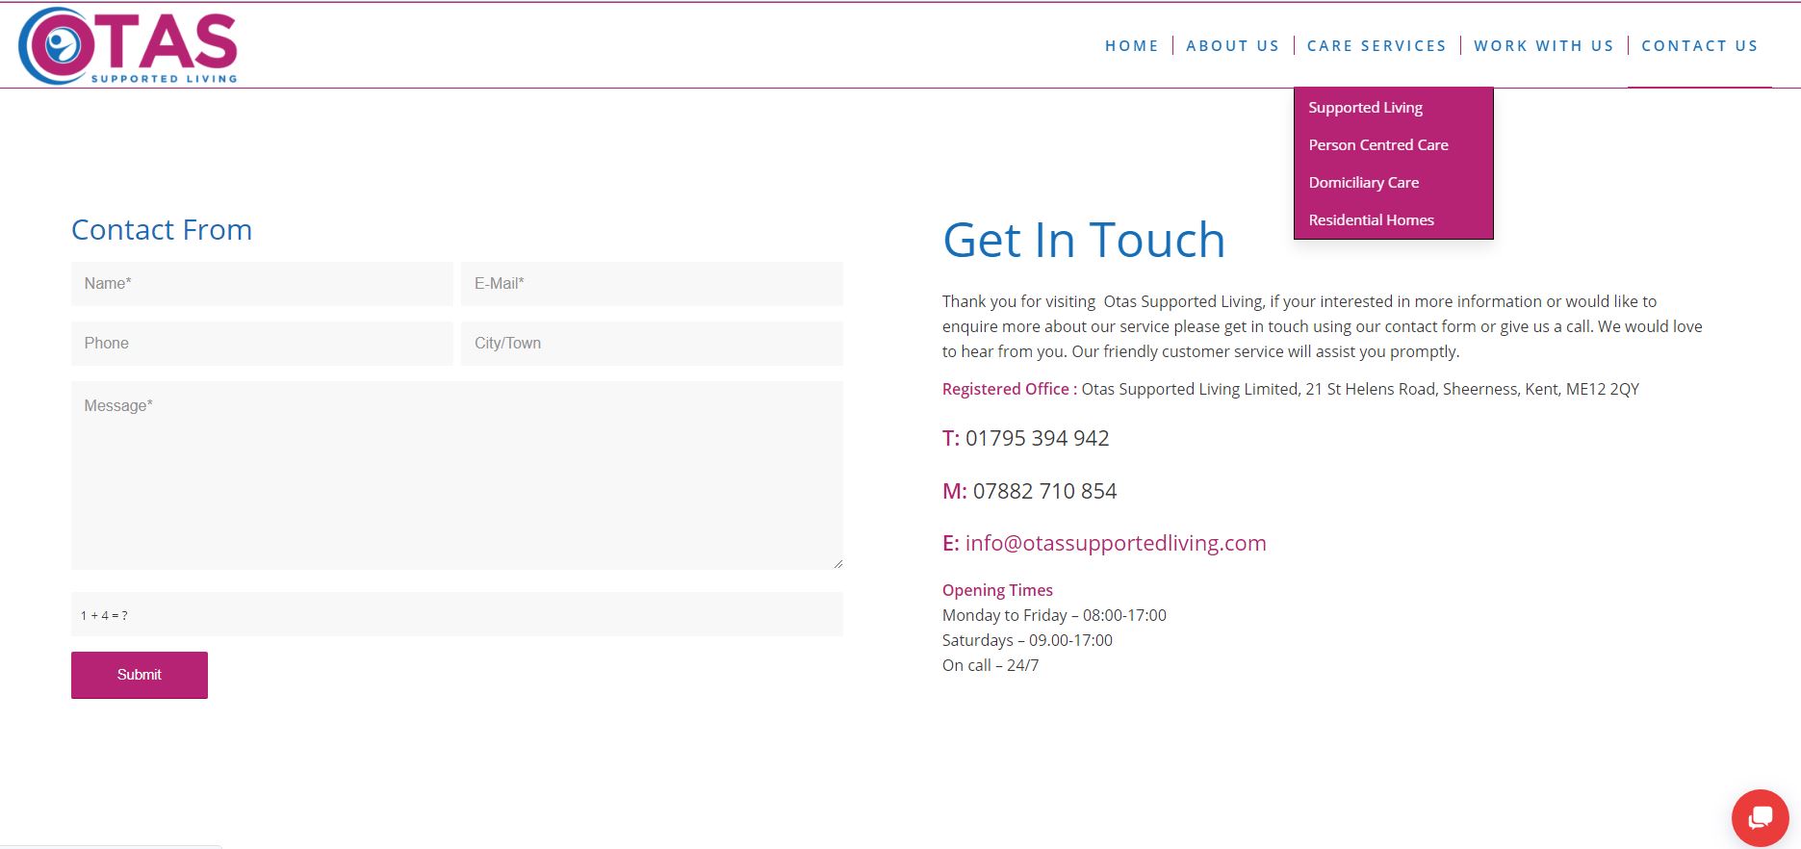Grab the Message box resize handle
This screenshot has height=849, width=1801.
pyautogui.click(x=837, y=564)
